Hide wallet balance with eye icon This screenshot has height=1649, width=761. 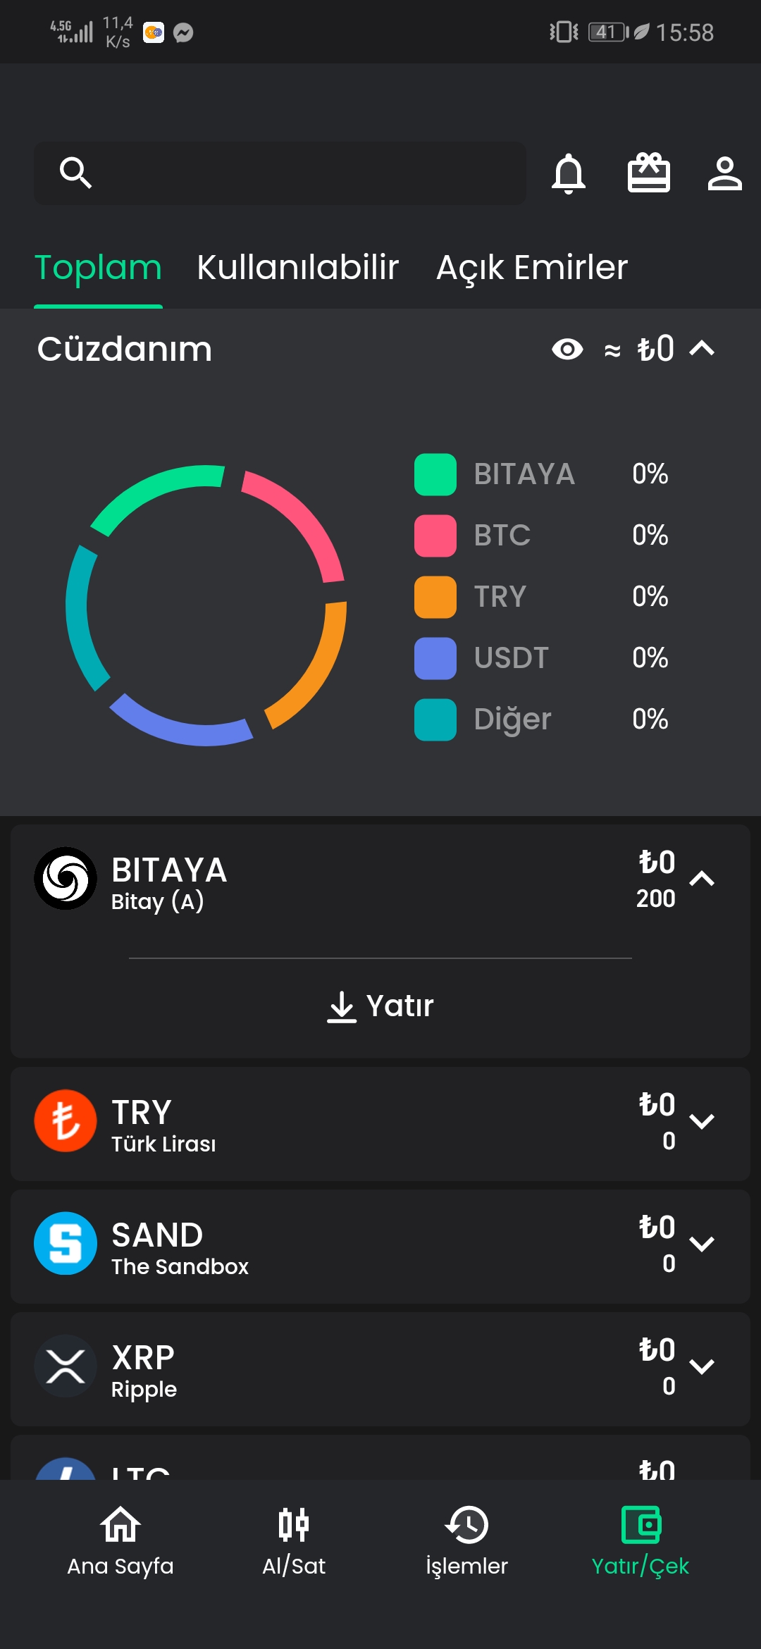click(x=567, y=349)
